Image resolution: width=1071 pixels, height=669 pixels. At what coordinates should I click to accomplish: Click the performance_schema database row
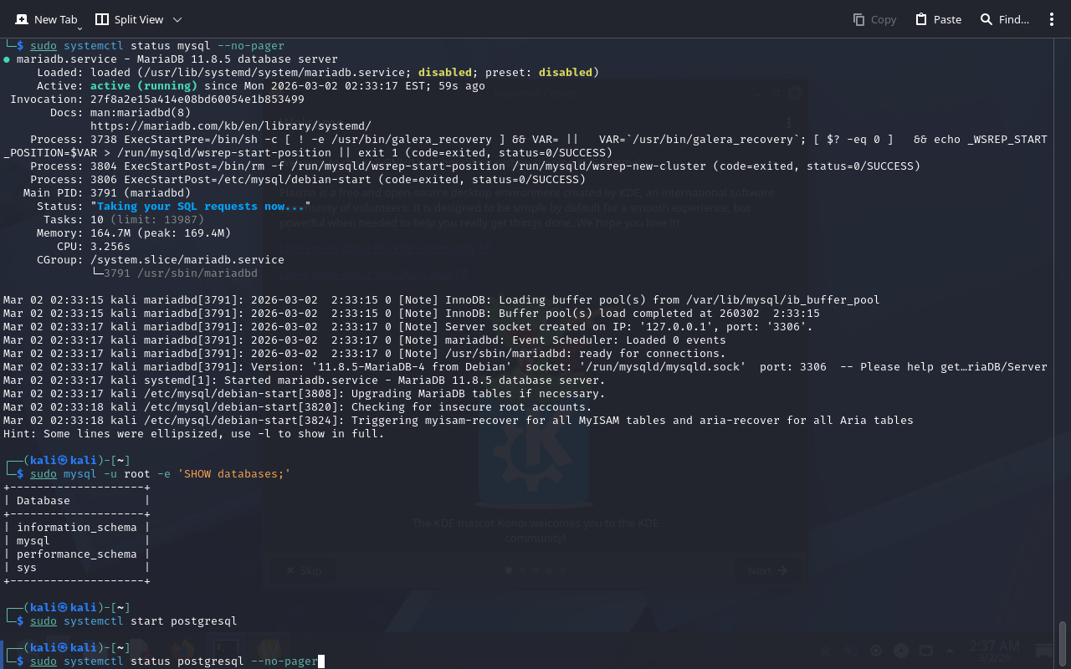click(76, 554)
